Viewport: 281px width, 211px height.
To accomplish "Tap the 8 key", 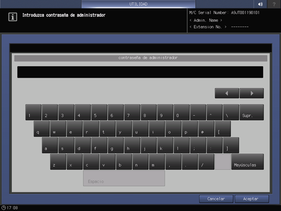I will coord(149,112).
